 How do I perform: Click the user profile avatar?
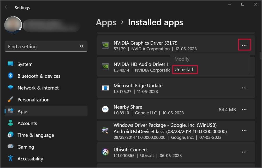(13, 25)
